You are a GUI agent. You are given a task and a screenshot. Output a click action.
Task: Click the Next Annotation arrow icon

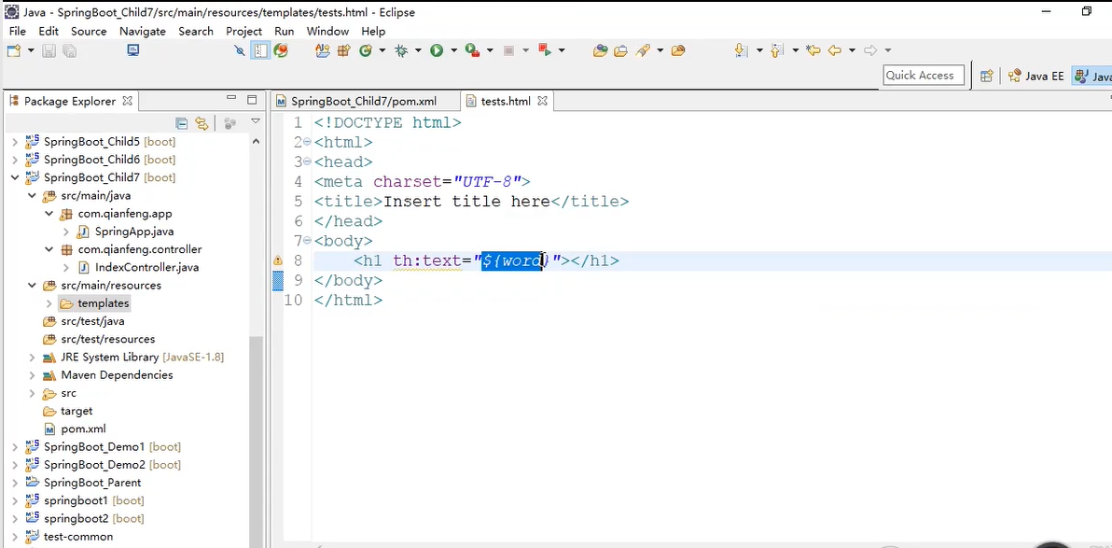pos(741,50)
